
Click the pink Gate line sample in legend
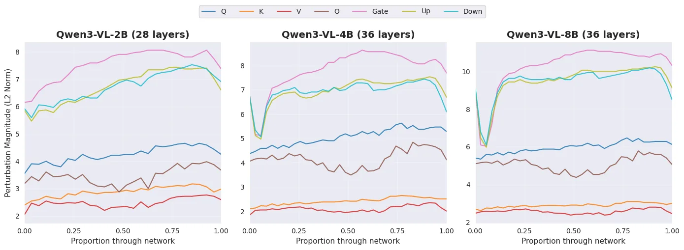click(360, 12)
